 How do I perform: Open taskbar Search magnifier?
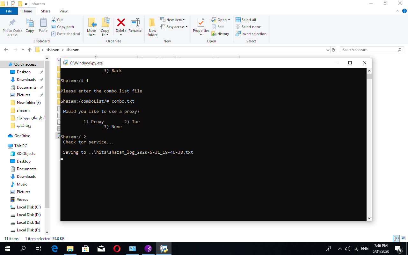23,248
